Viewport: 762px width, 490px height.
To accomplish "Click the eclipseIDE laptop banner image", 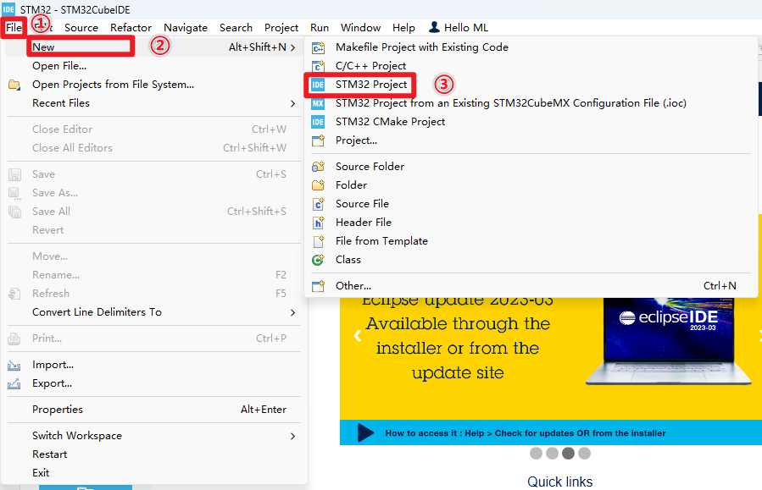I will (x=669, y=342).
